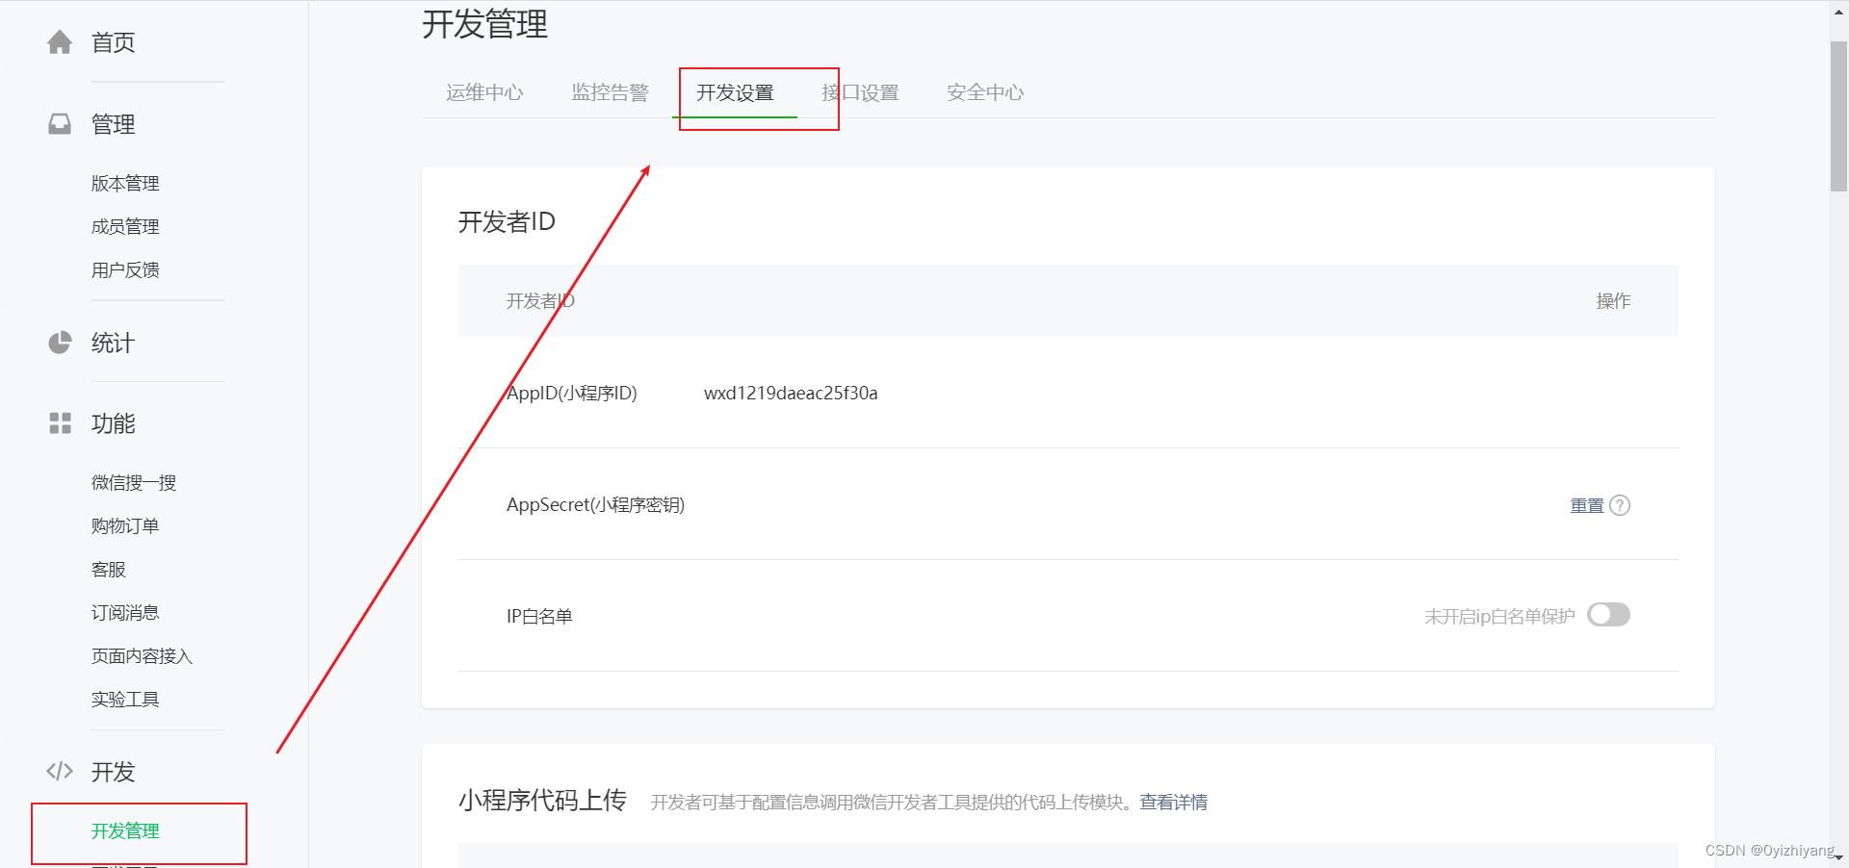The width and height of the screenshot is (1849, 868).
Task: Click the 操作 column header
Action: click(1613, 301)
